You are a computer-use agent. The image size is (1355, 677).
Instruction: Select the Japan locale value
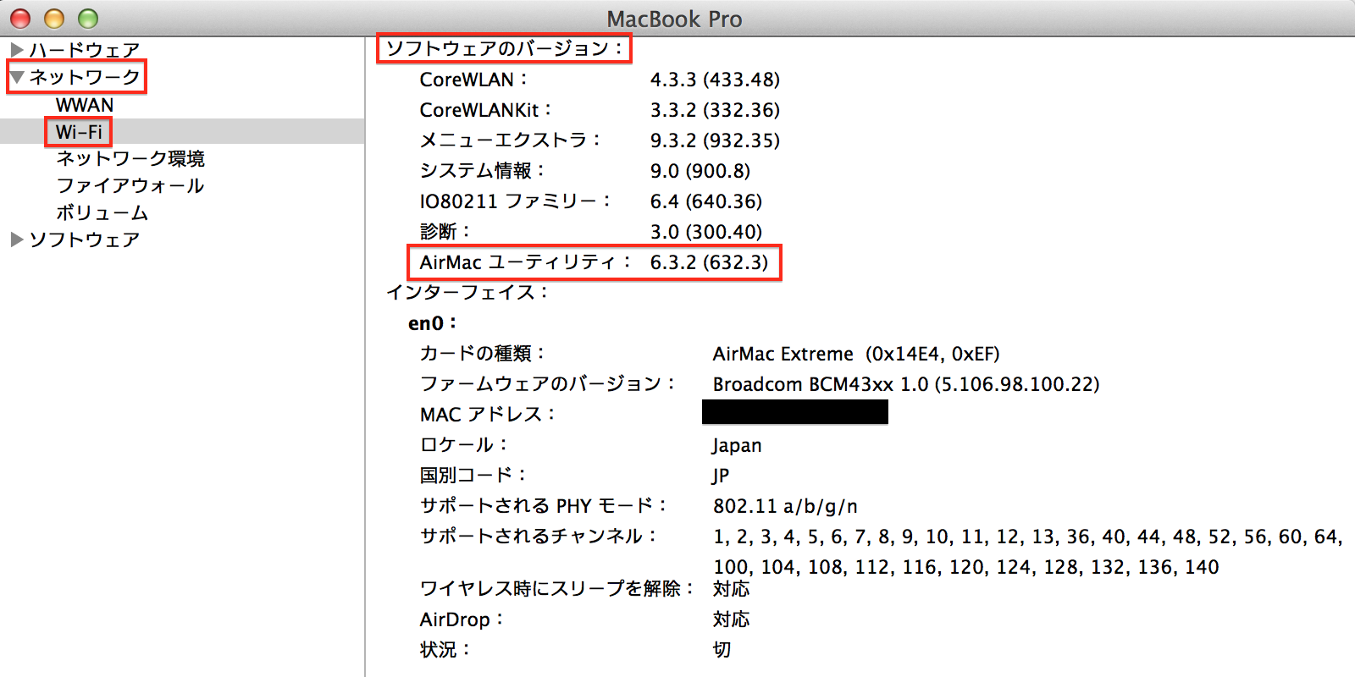coord(737,445)
